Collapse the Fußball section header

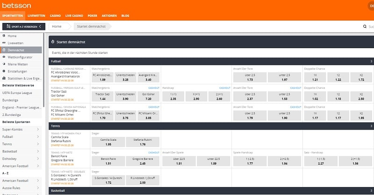pyautogui.click(x=211, y=61)
